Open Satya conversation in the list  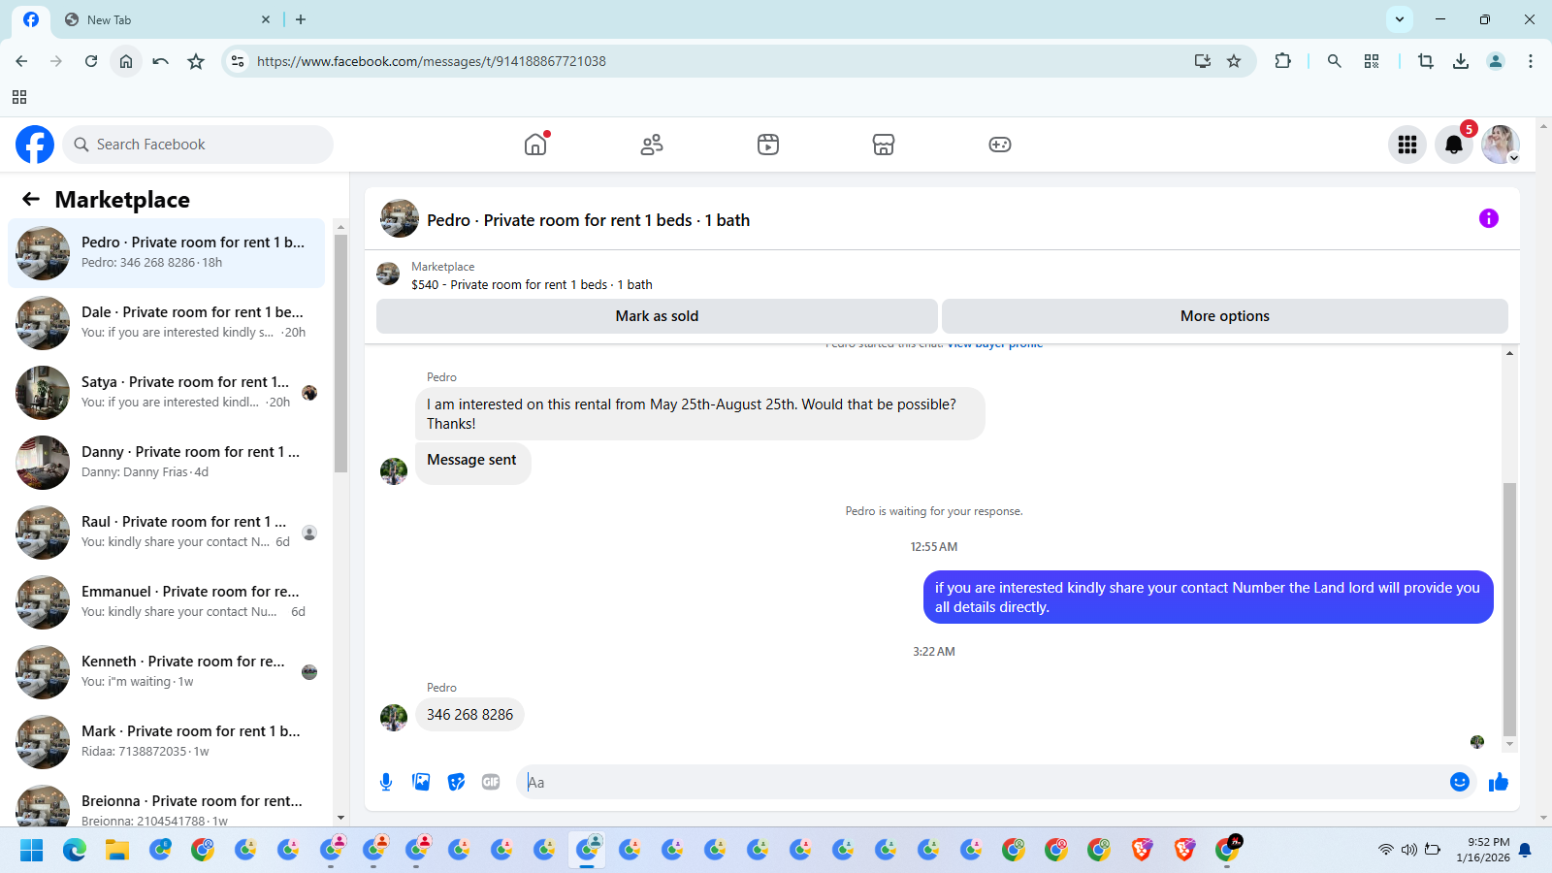(x=167, y=393)
